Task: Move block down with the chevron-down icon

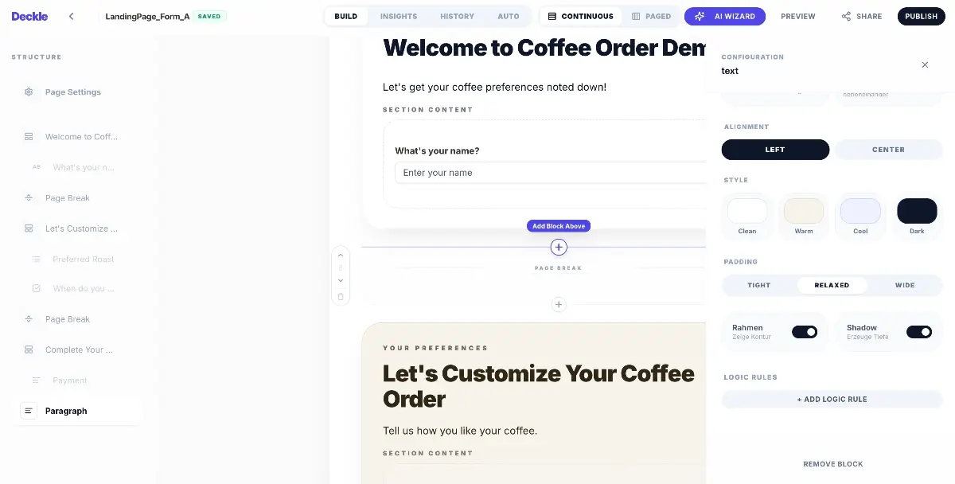Action: click(x=341, y=280)
